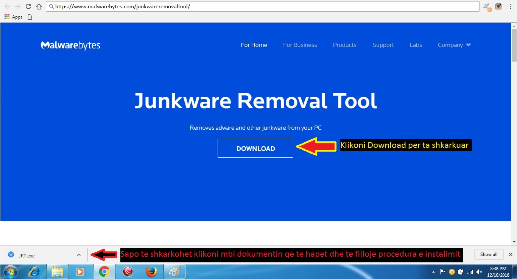Go to the Support page

pos(383,45)
